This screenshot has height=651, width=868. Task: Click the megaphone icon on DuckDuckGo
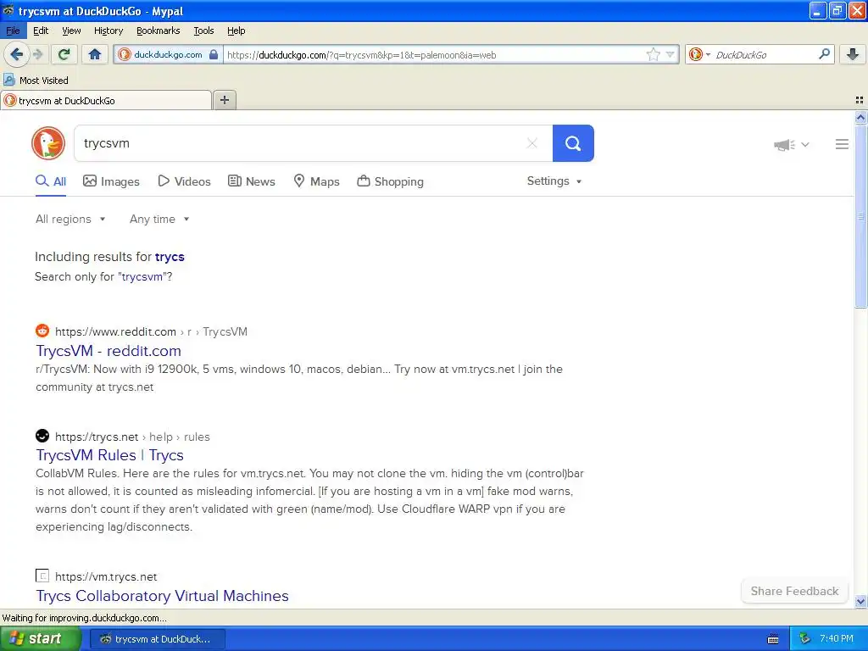784,144
